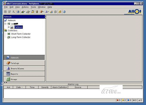Click the Fallback node icon
146x105 pixels.
pyautogui.click(x=12, y=27)
